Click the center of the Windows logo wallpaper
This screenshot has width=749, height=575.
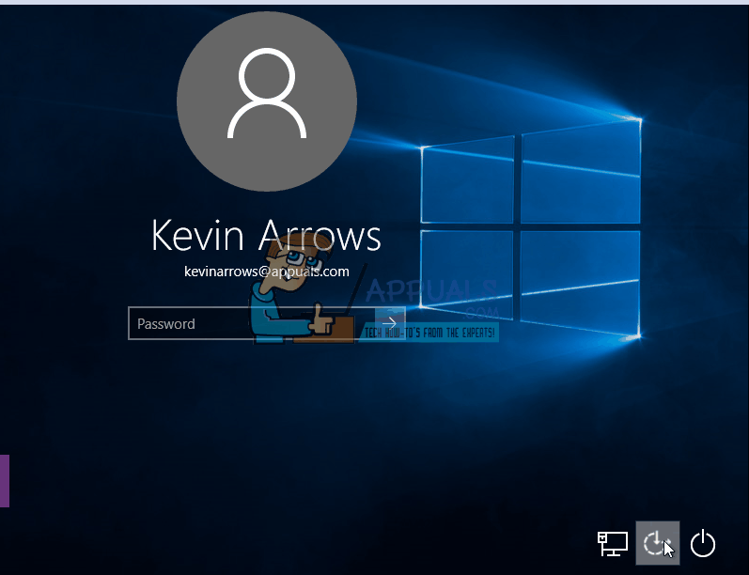point(518,225)
